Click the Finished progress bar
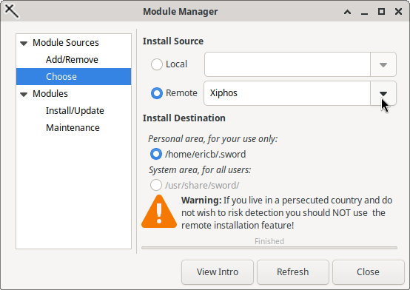The width and height of the screenshot is (410, 290). (269, 247)
